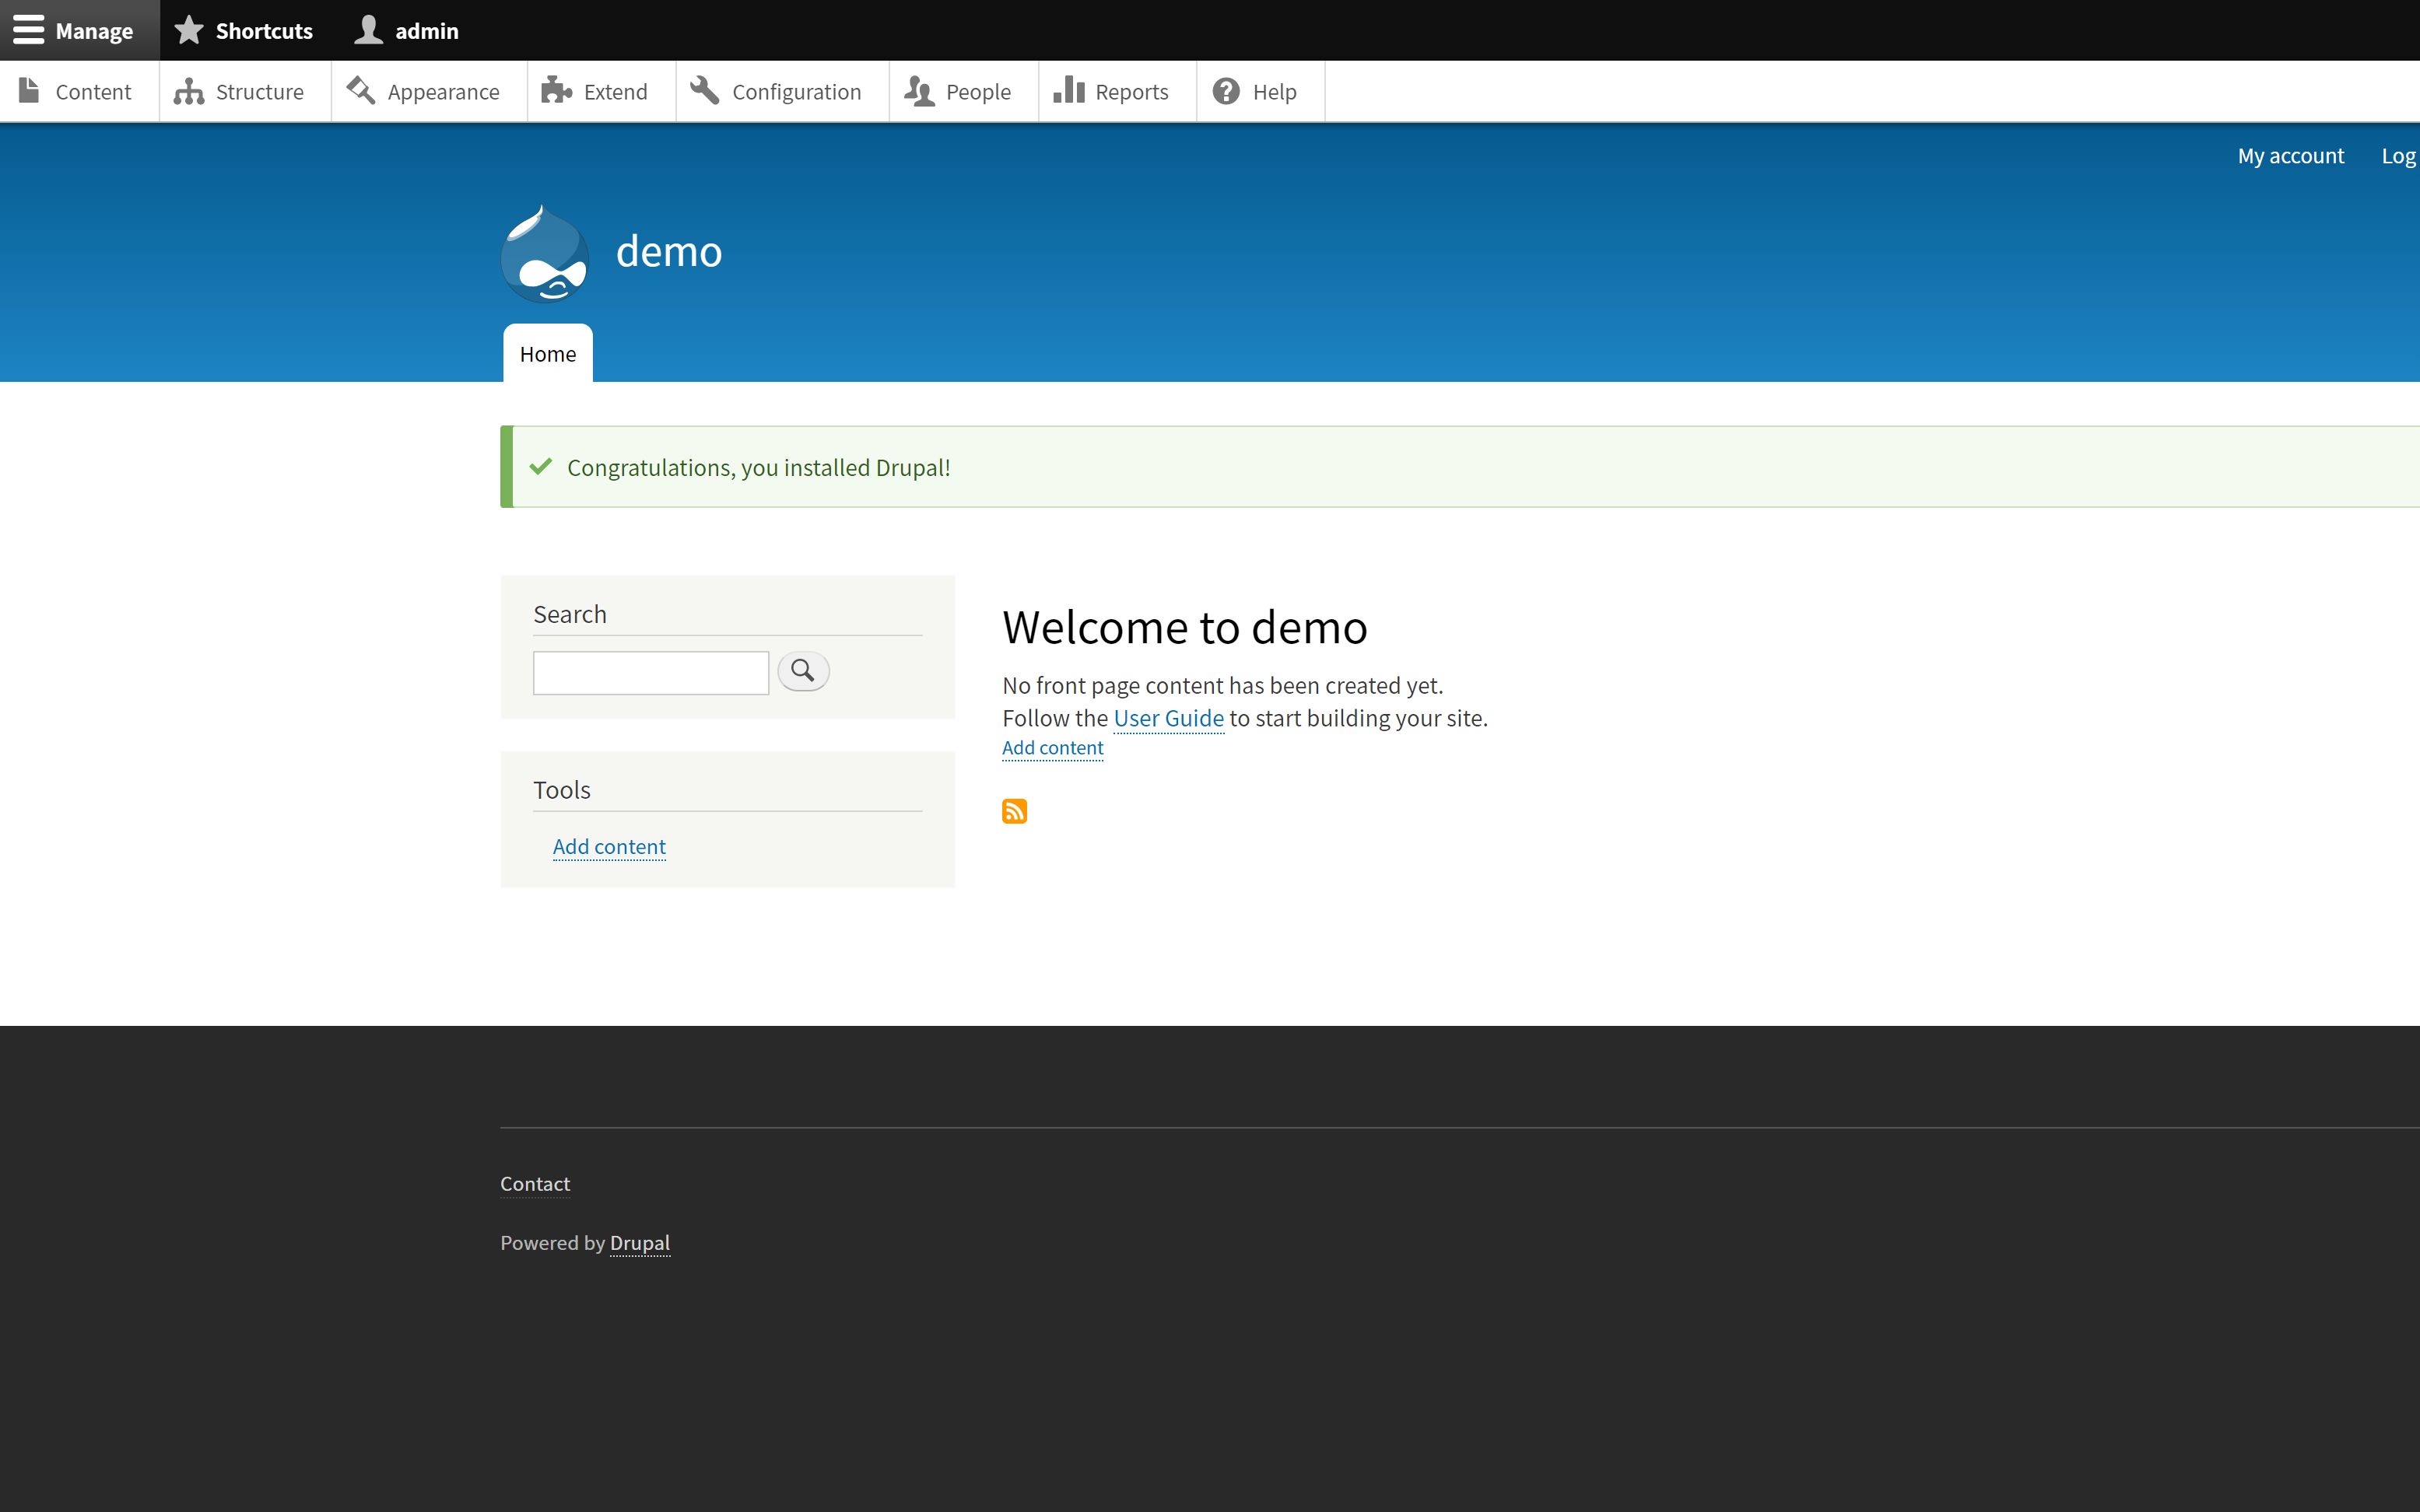The height and width of the screenshot is (1512, 2420).
Task: Click the Shortcuts toolbar label
Action: click(x=264, y=31)
